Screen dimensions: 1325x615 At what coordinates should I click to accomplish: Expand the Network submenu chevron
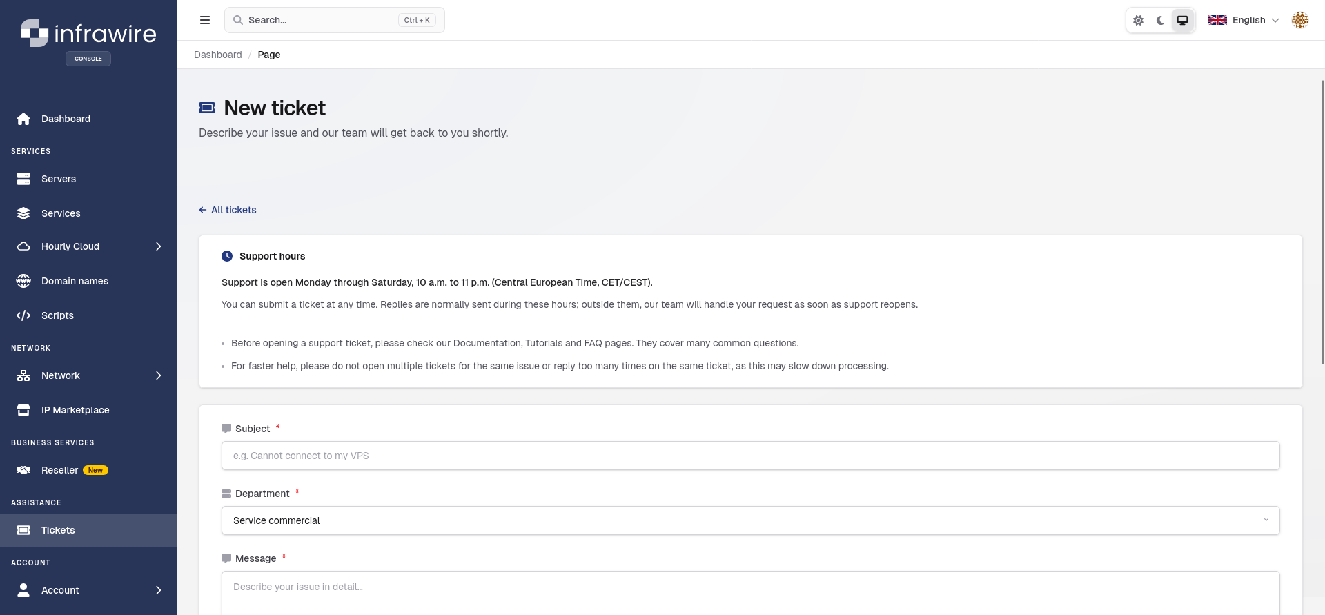(159, 375)
